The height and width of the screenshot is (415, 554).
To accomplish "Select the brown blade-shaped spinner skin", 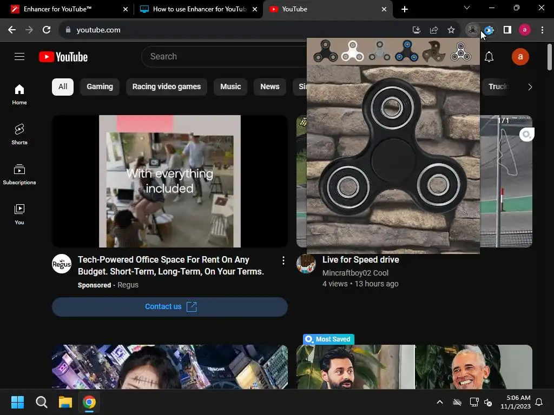I will tap(433, 51).
